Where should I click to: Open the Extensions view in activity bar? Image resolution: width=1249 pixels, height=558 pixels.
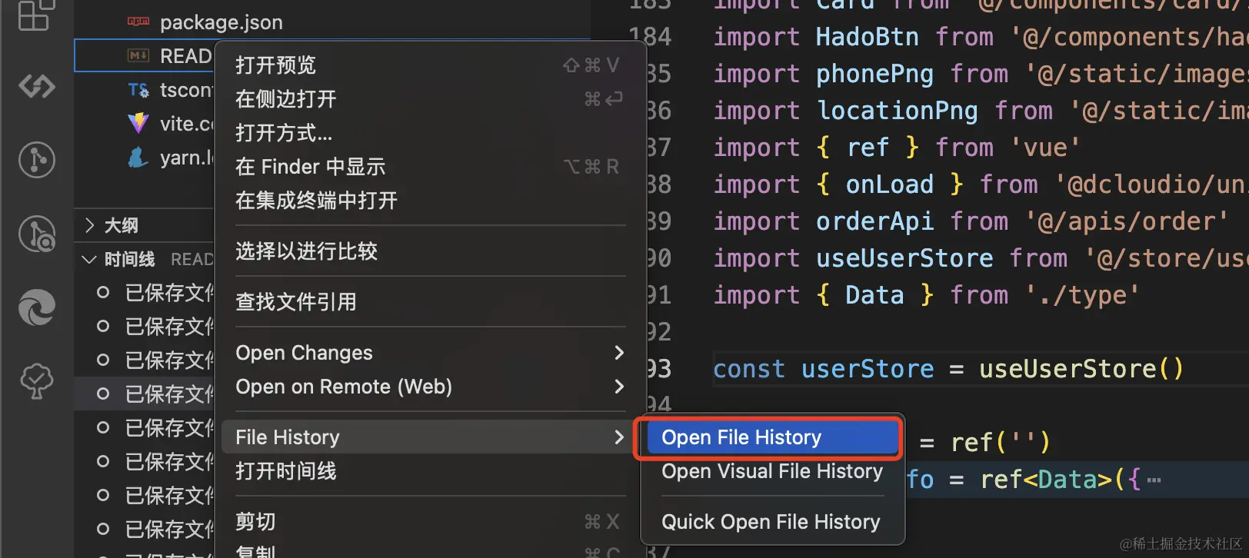click(x=36, y=15)
